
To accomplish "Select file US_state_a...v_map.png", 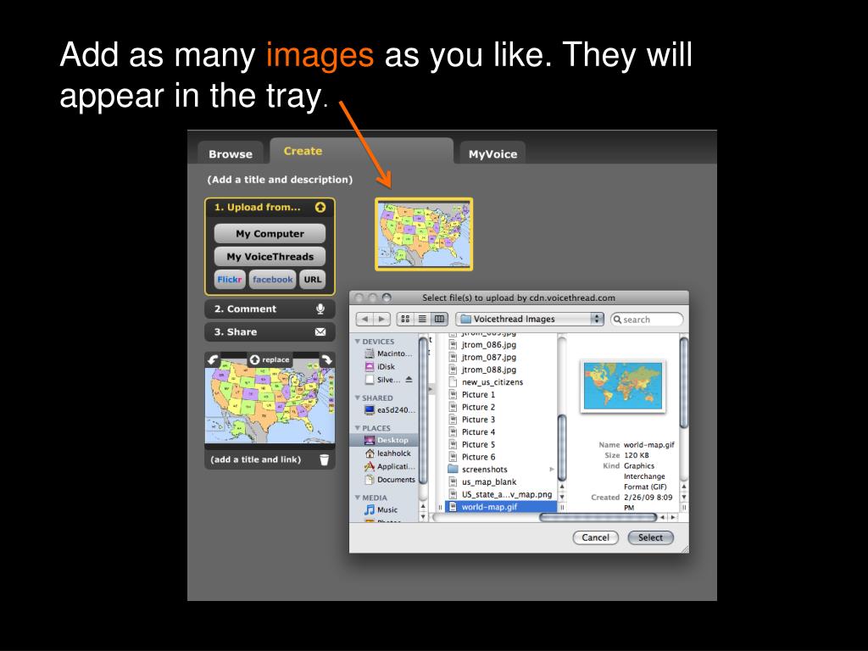I will click(500, 494).
